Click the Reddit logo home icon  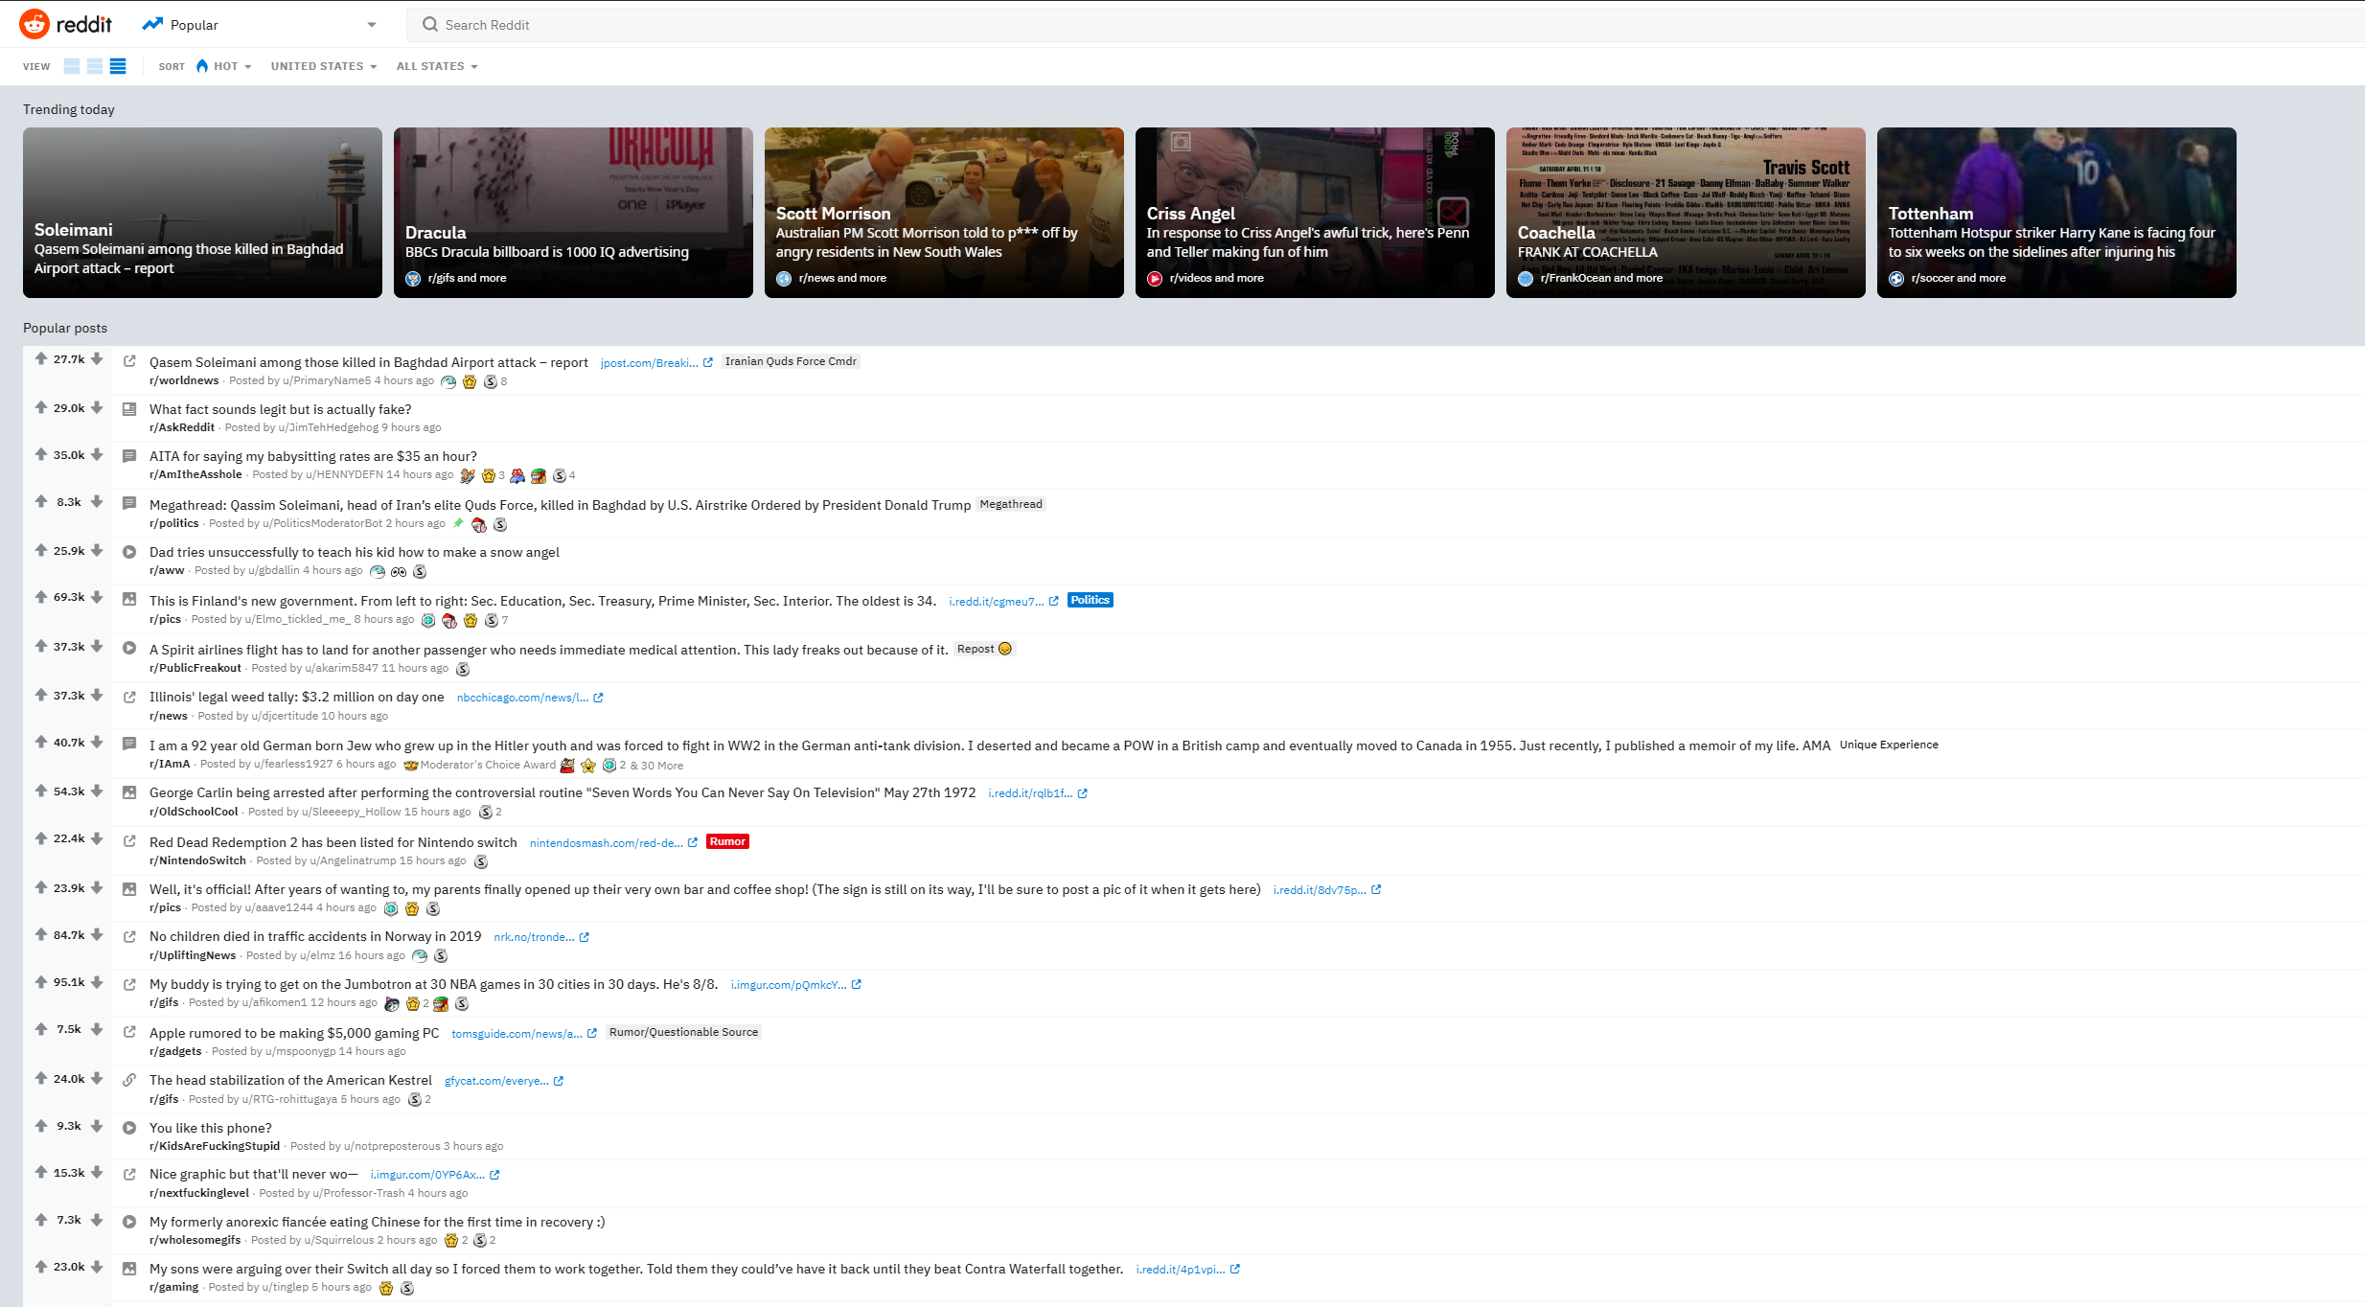click(x=34, y=24)
